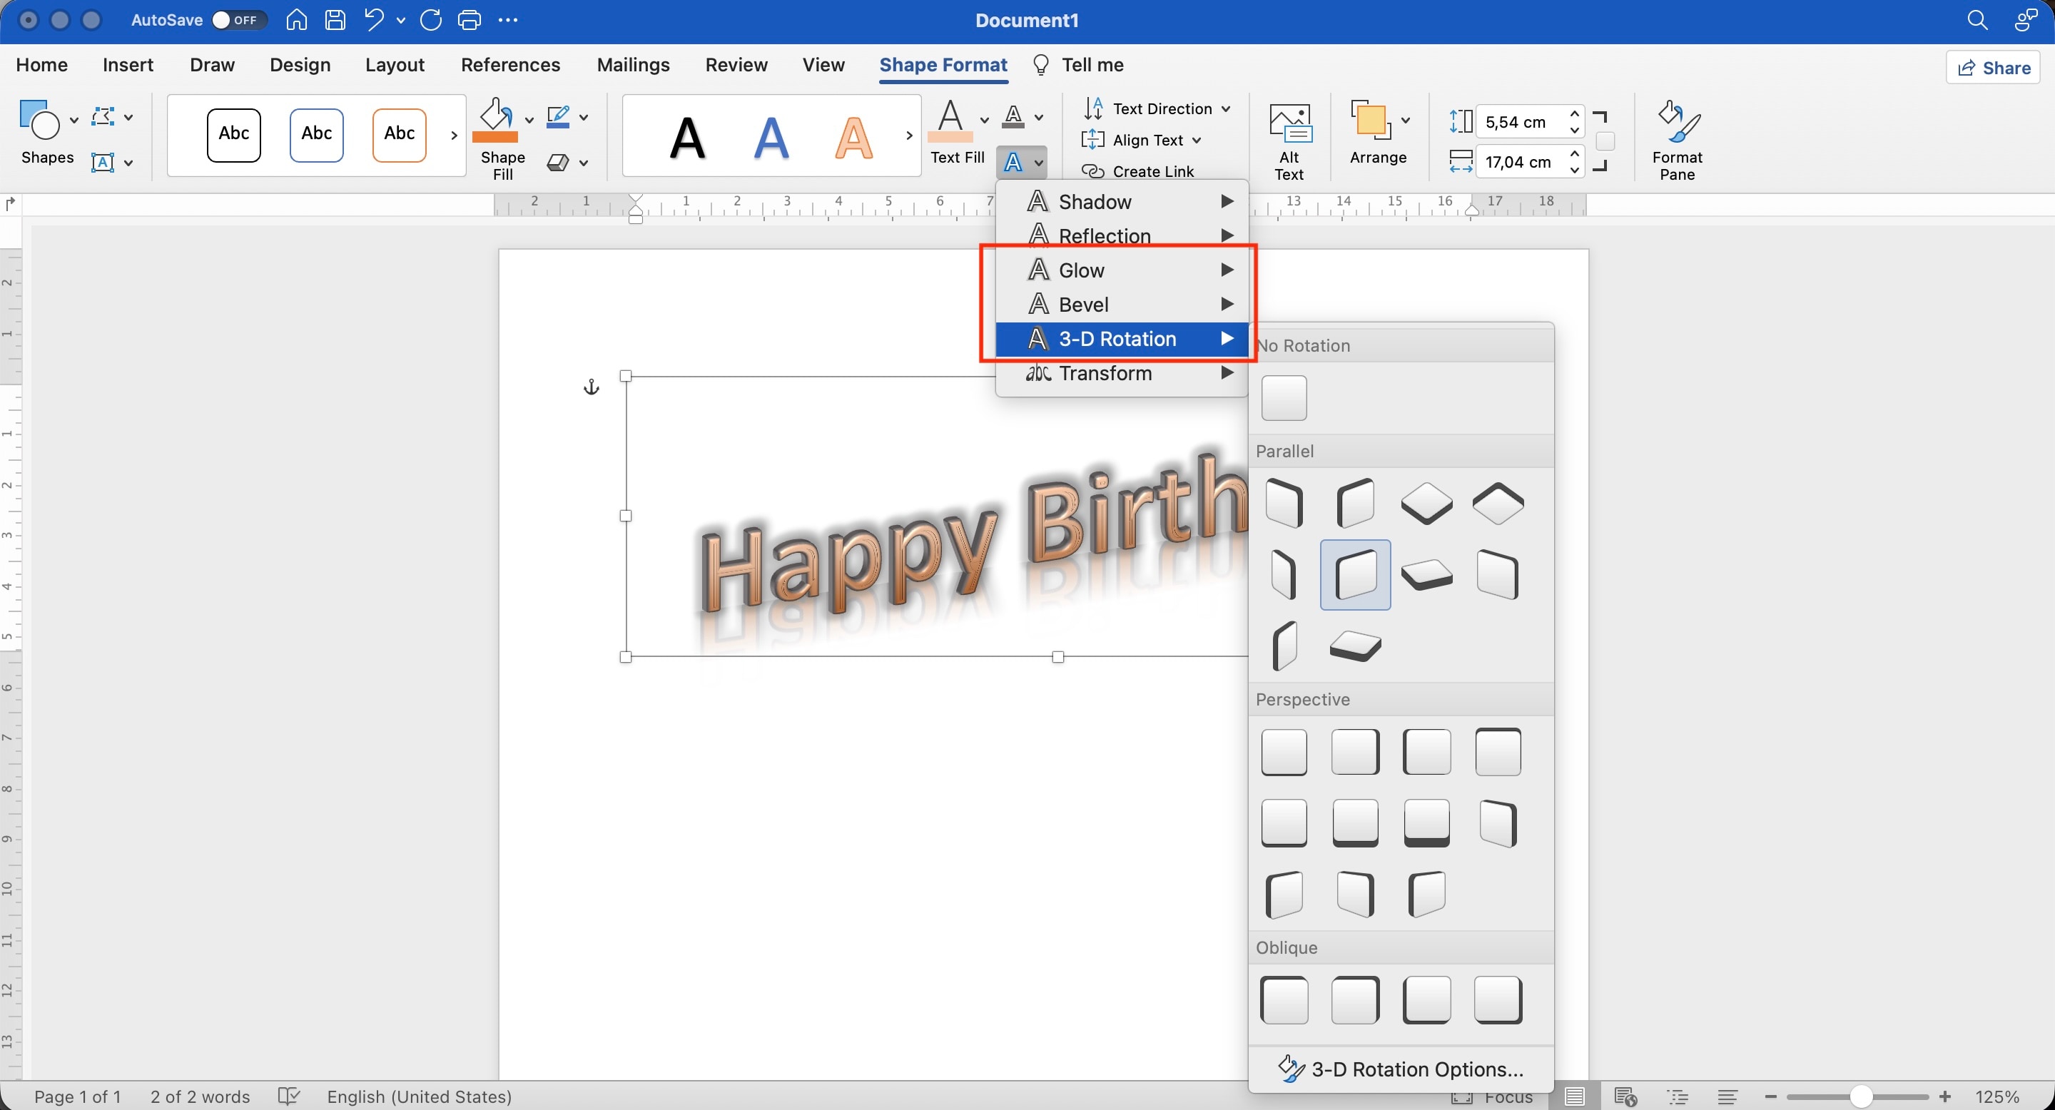Click the spelling proofing book icon

tap(288, 1096)
